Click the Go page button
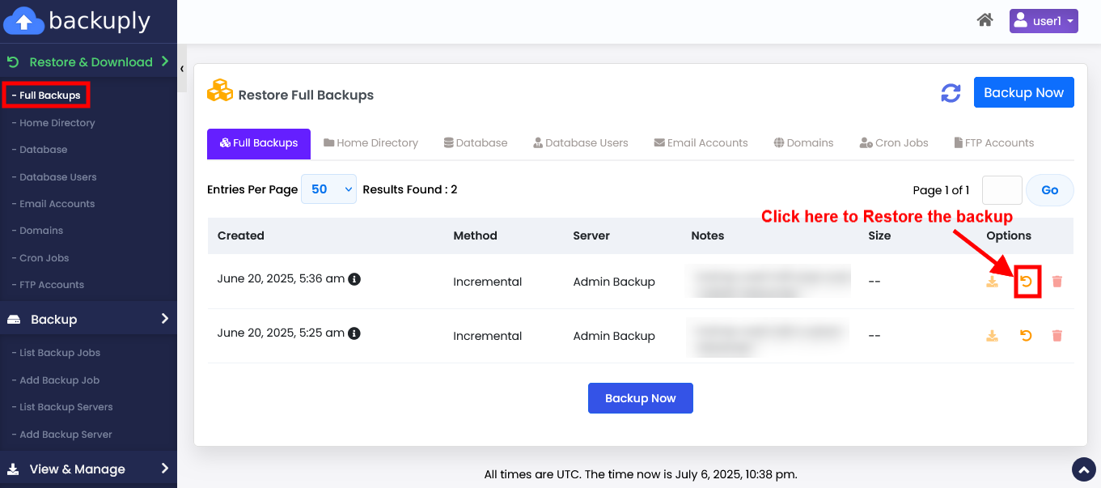 [1049, 190]
